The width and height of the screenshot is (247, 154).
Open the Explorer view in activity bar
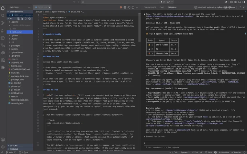click(x=3, y=8)
